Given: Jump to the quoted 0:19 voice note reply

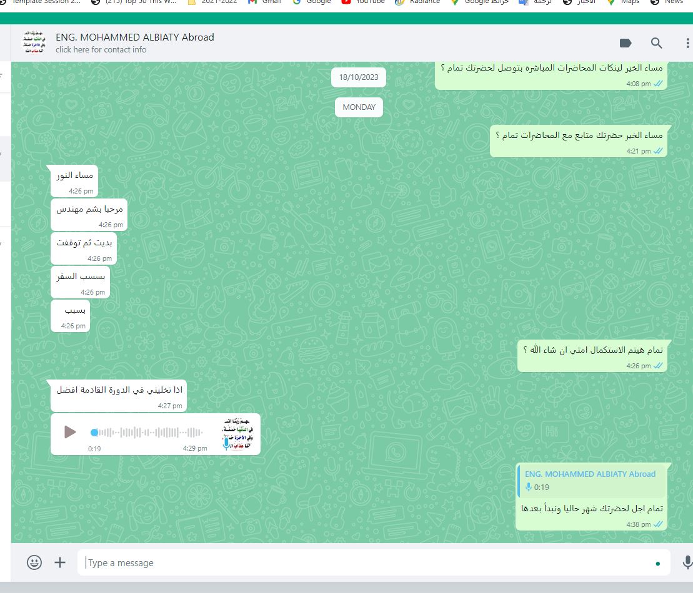Looking at the screenshot, I should coord(591,481).
